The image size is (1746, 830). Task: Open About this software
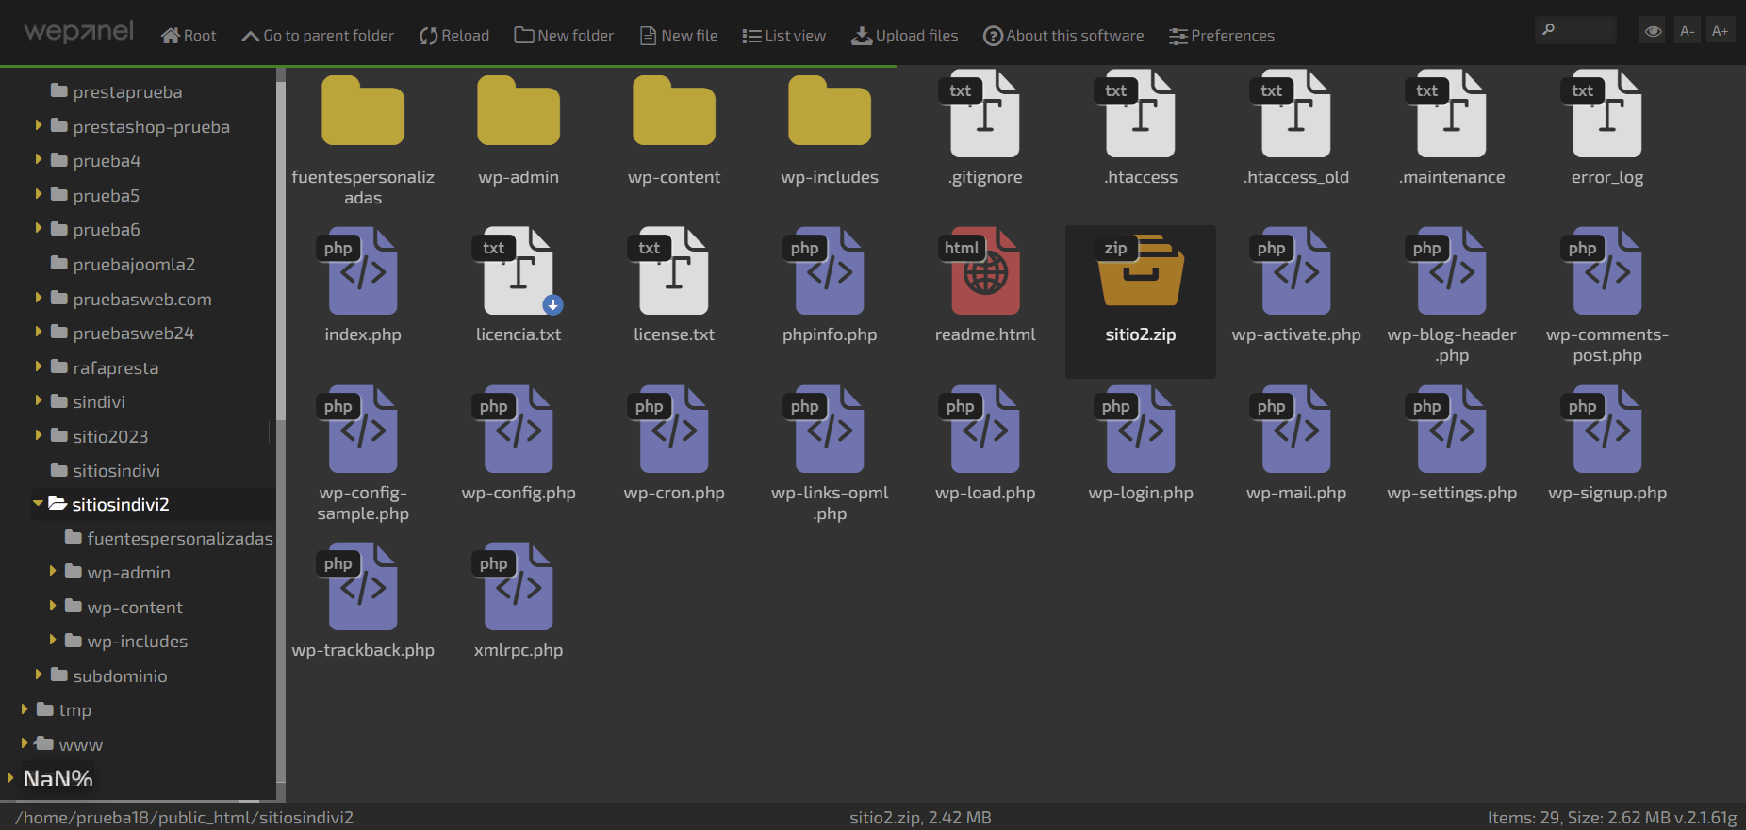pyautogui.click(x=1062, y=36)
